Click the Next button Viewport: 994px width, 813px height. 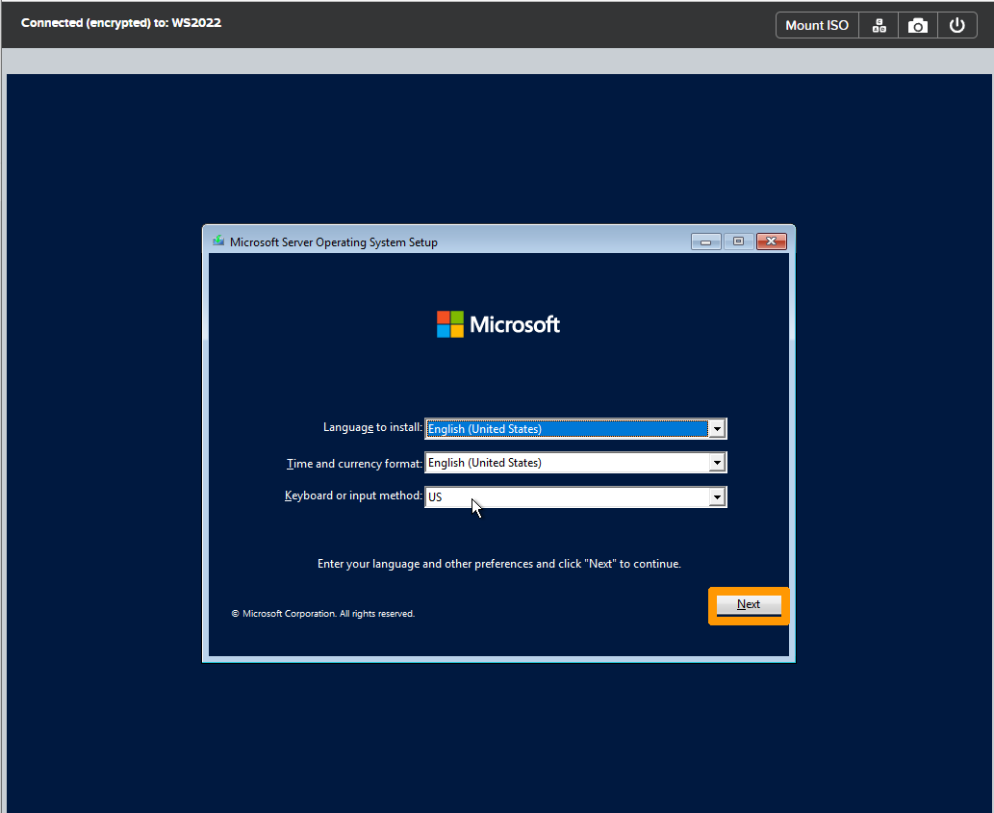tap(748, 604)
